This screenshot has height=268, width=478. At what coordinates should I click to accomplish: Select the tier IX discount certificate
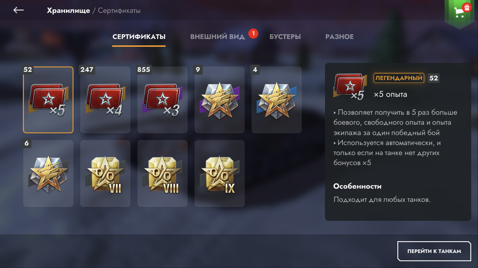click(220, 173)
